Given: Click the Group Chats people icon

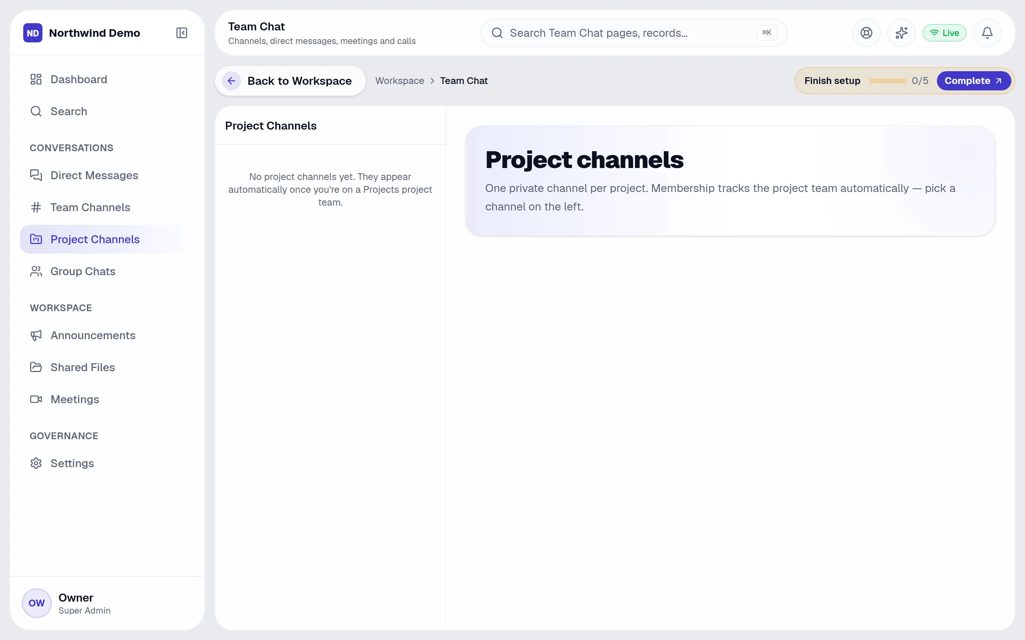Looking at the screenshot, I should pyautogui.click(x=36, y=271).
